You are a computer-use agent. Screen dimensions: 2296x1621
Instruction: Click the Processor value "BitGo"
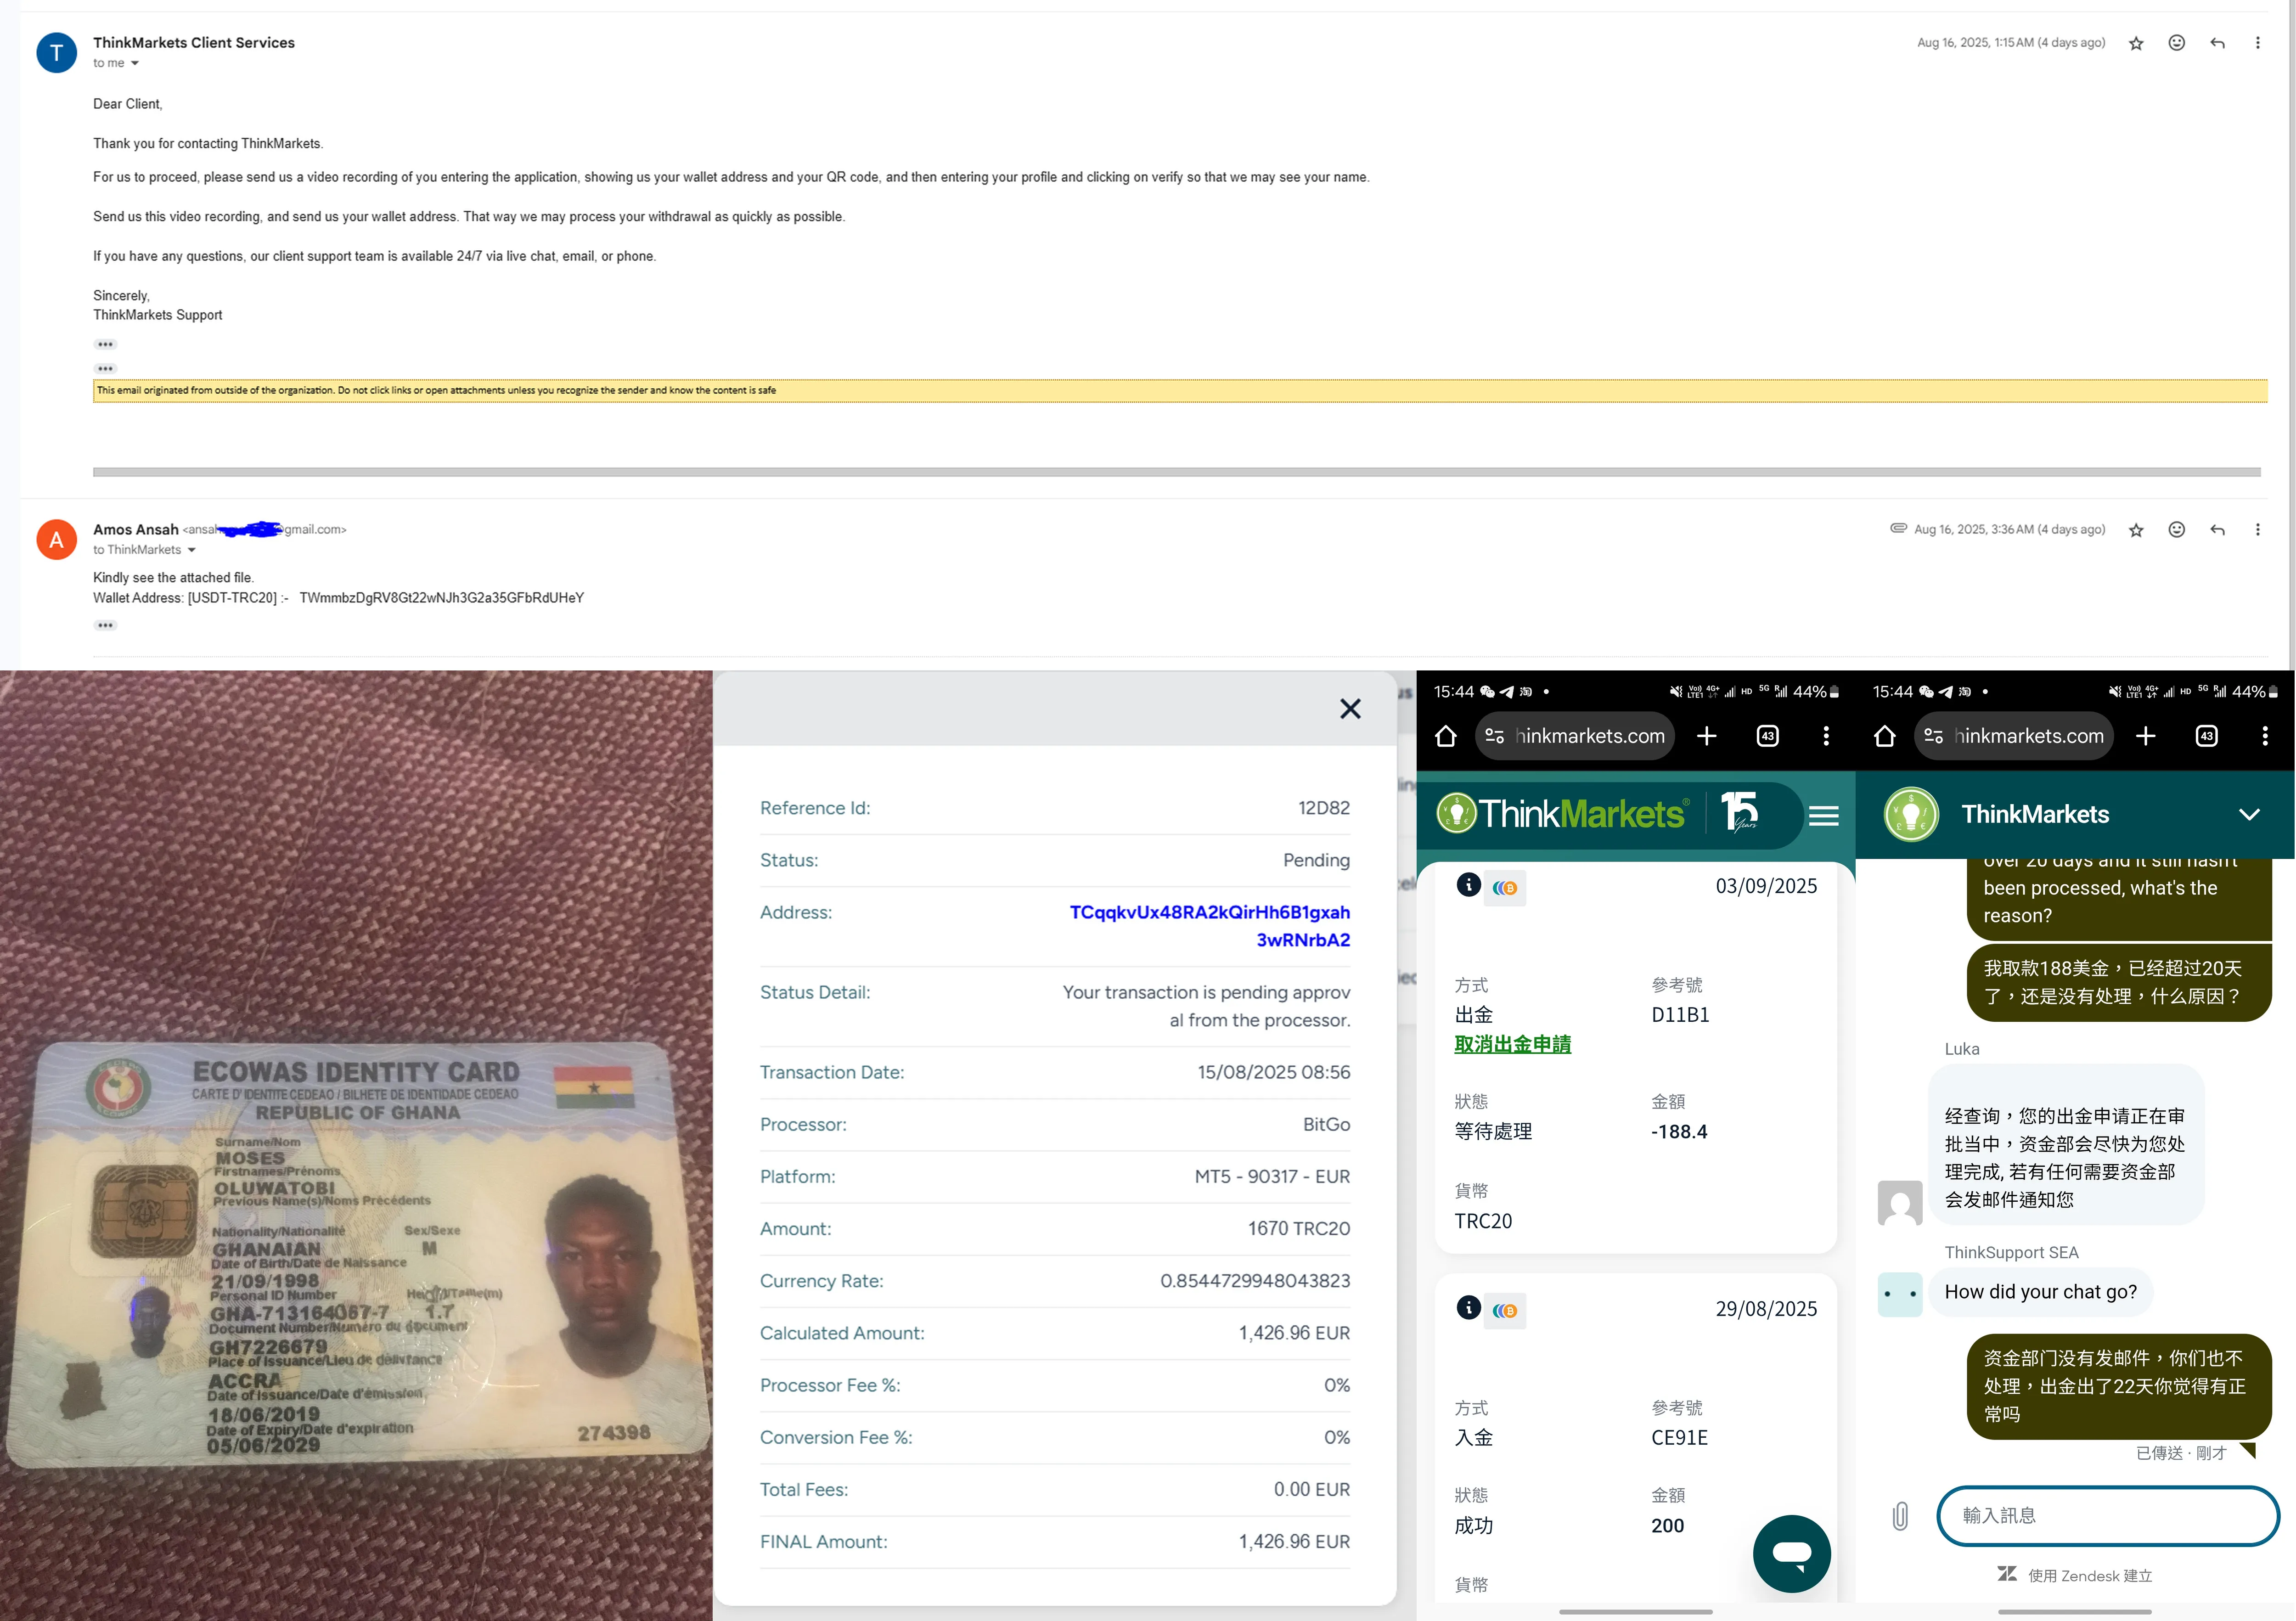coord(1326,1124)
